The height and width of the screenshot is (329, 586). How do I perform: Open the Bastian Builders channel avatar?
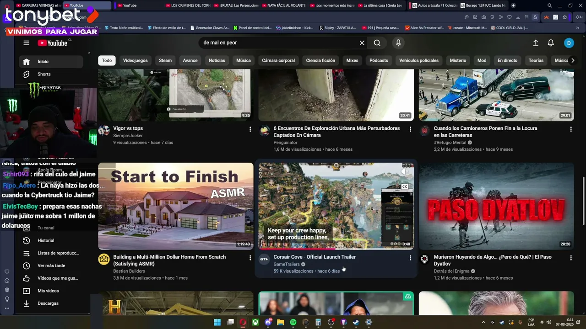104,260
